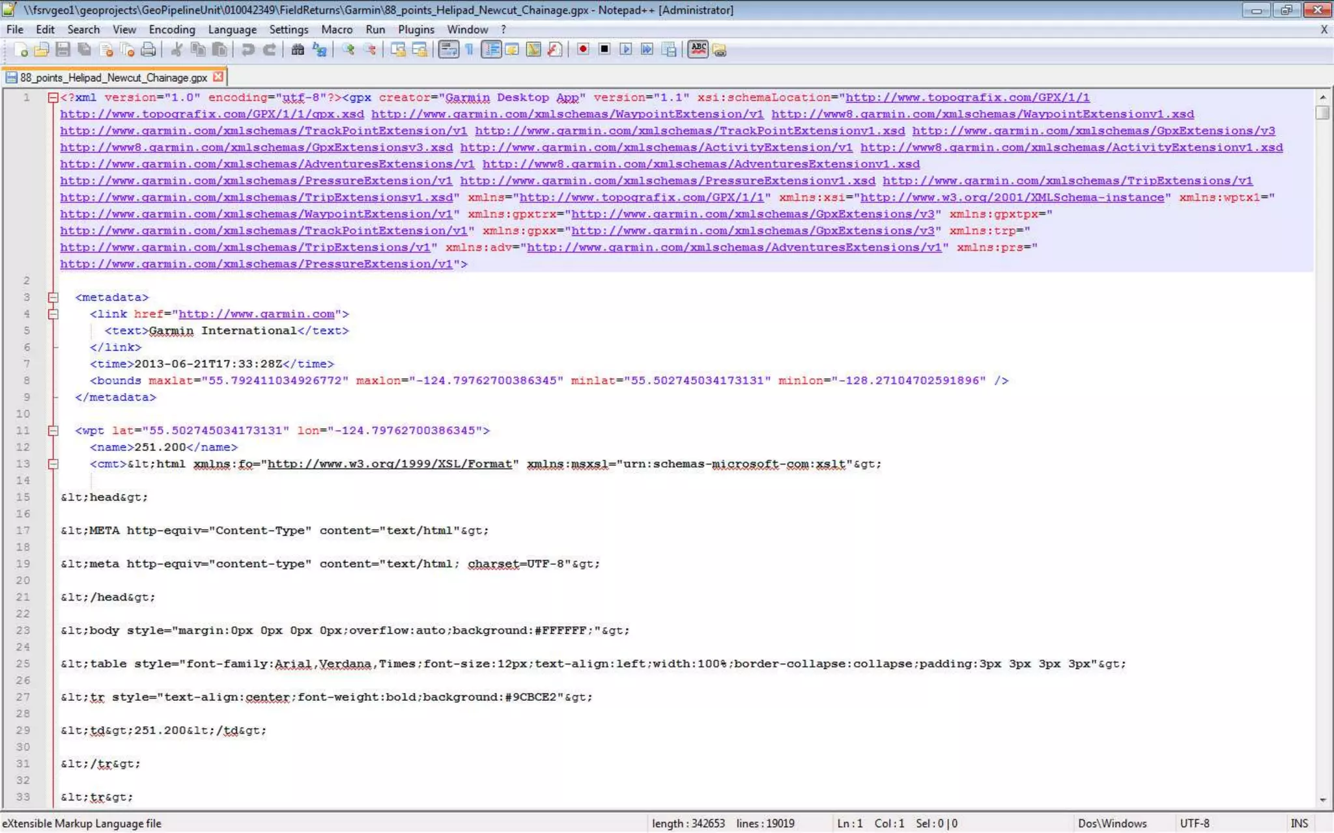
Task: Click the vertical scrollbar thumb
Action: [x=1322, y=113]
